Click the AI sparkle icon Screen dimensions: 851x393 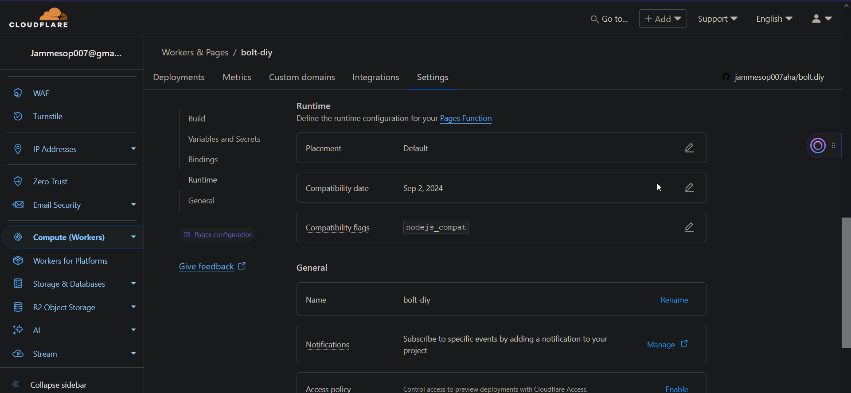pos(18,330)
